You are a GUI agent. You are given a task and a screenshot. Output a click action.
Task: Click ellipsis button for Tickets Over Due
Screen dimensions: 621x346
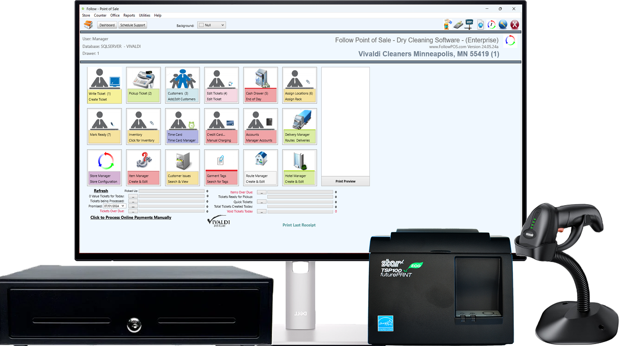coord(133,211)
